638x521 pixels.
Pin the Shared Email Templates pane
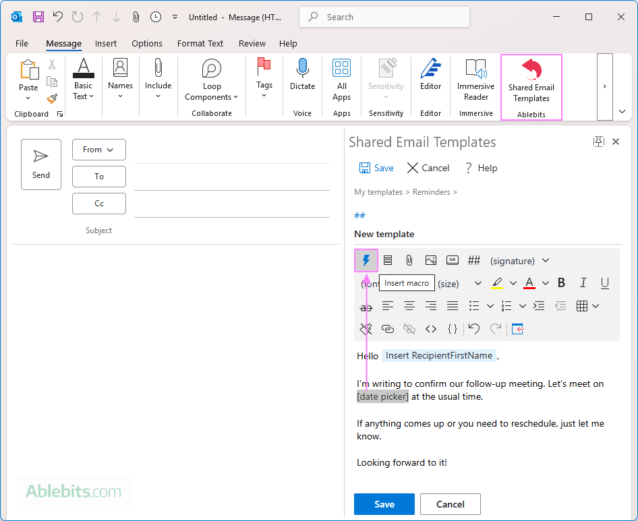598,142
